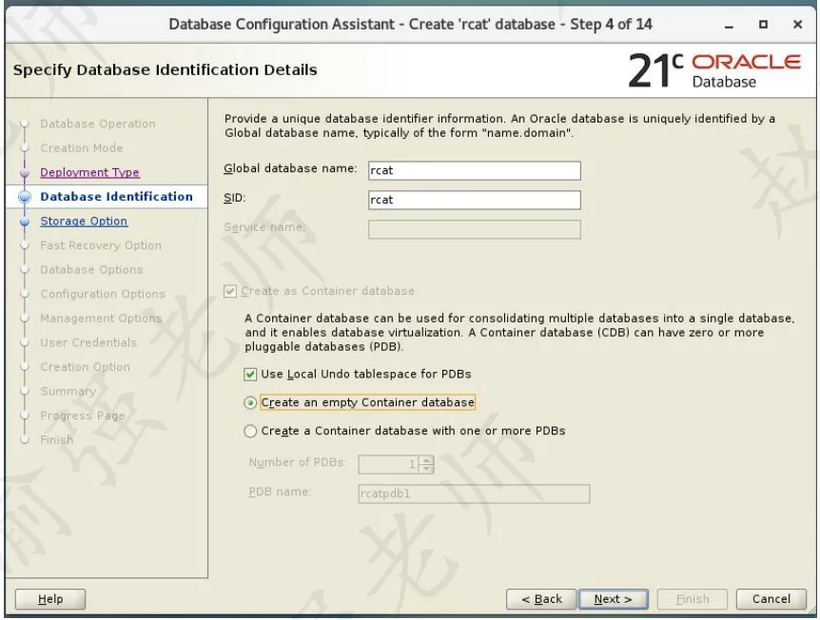
Task: Focus the Global database name field
Action: tap(475, 170)
